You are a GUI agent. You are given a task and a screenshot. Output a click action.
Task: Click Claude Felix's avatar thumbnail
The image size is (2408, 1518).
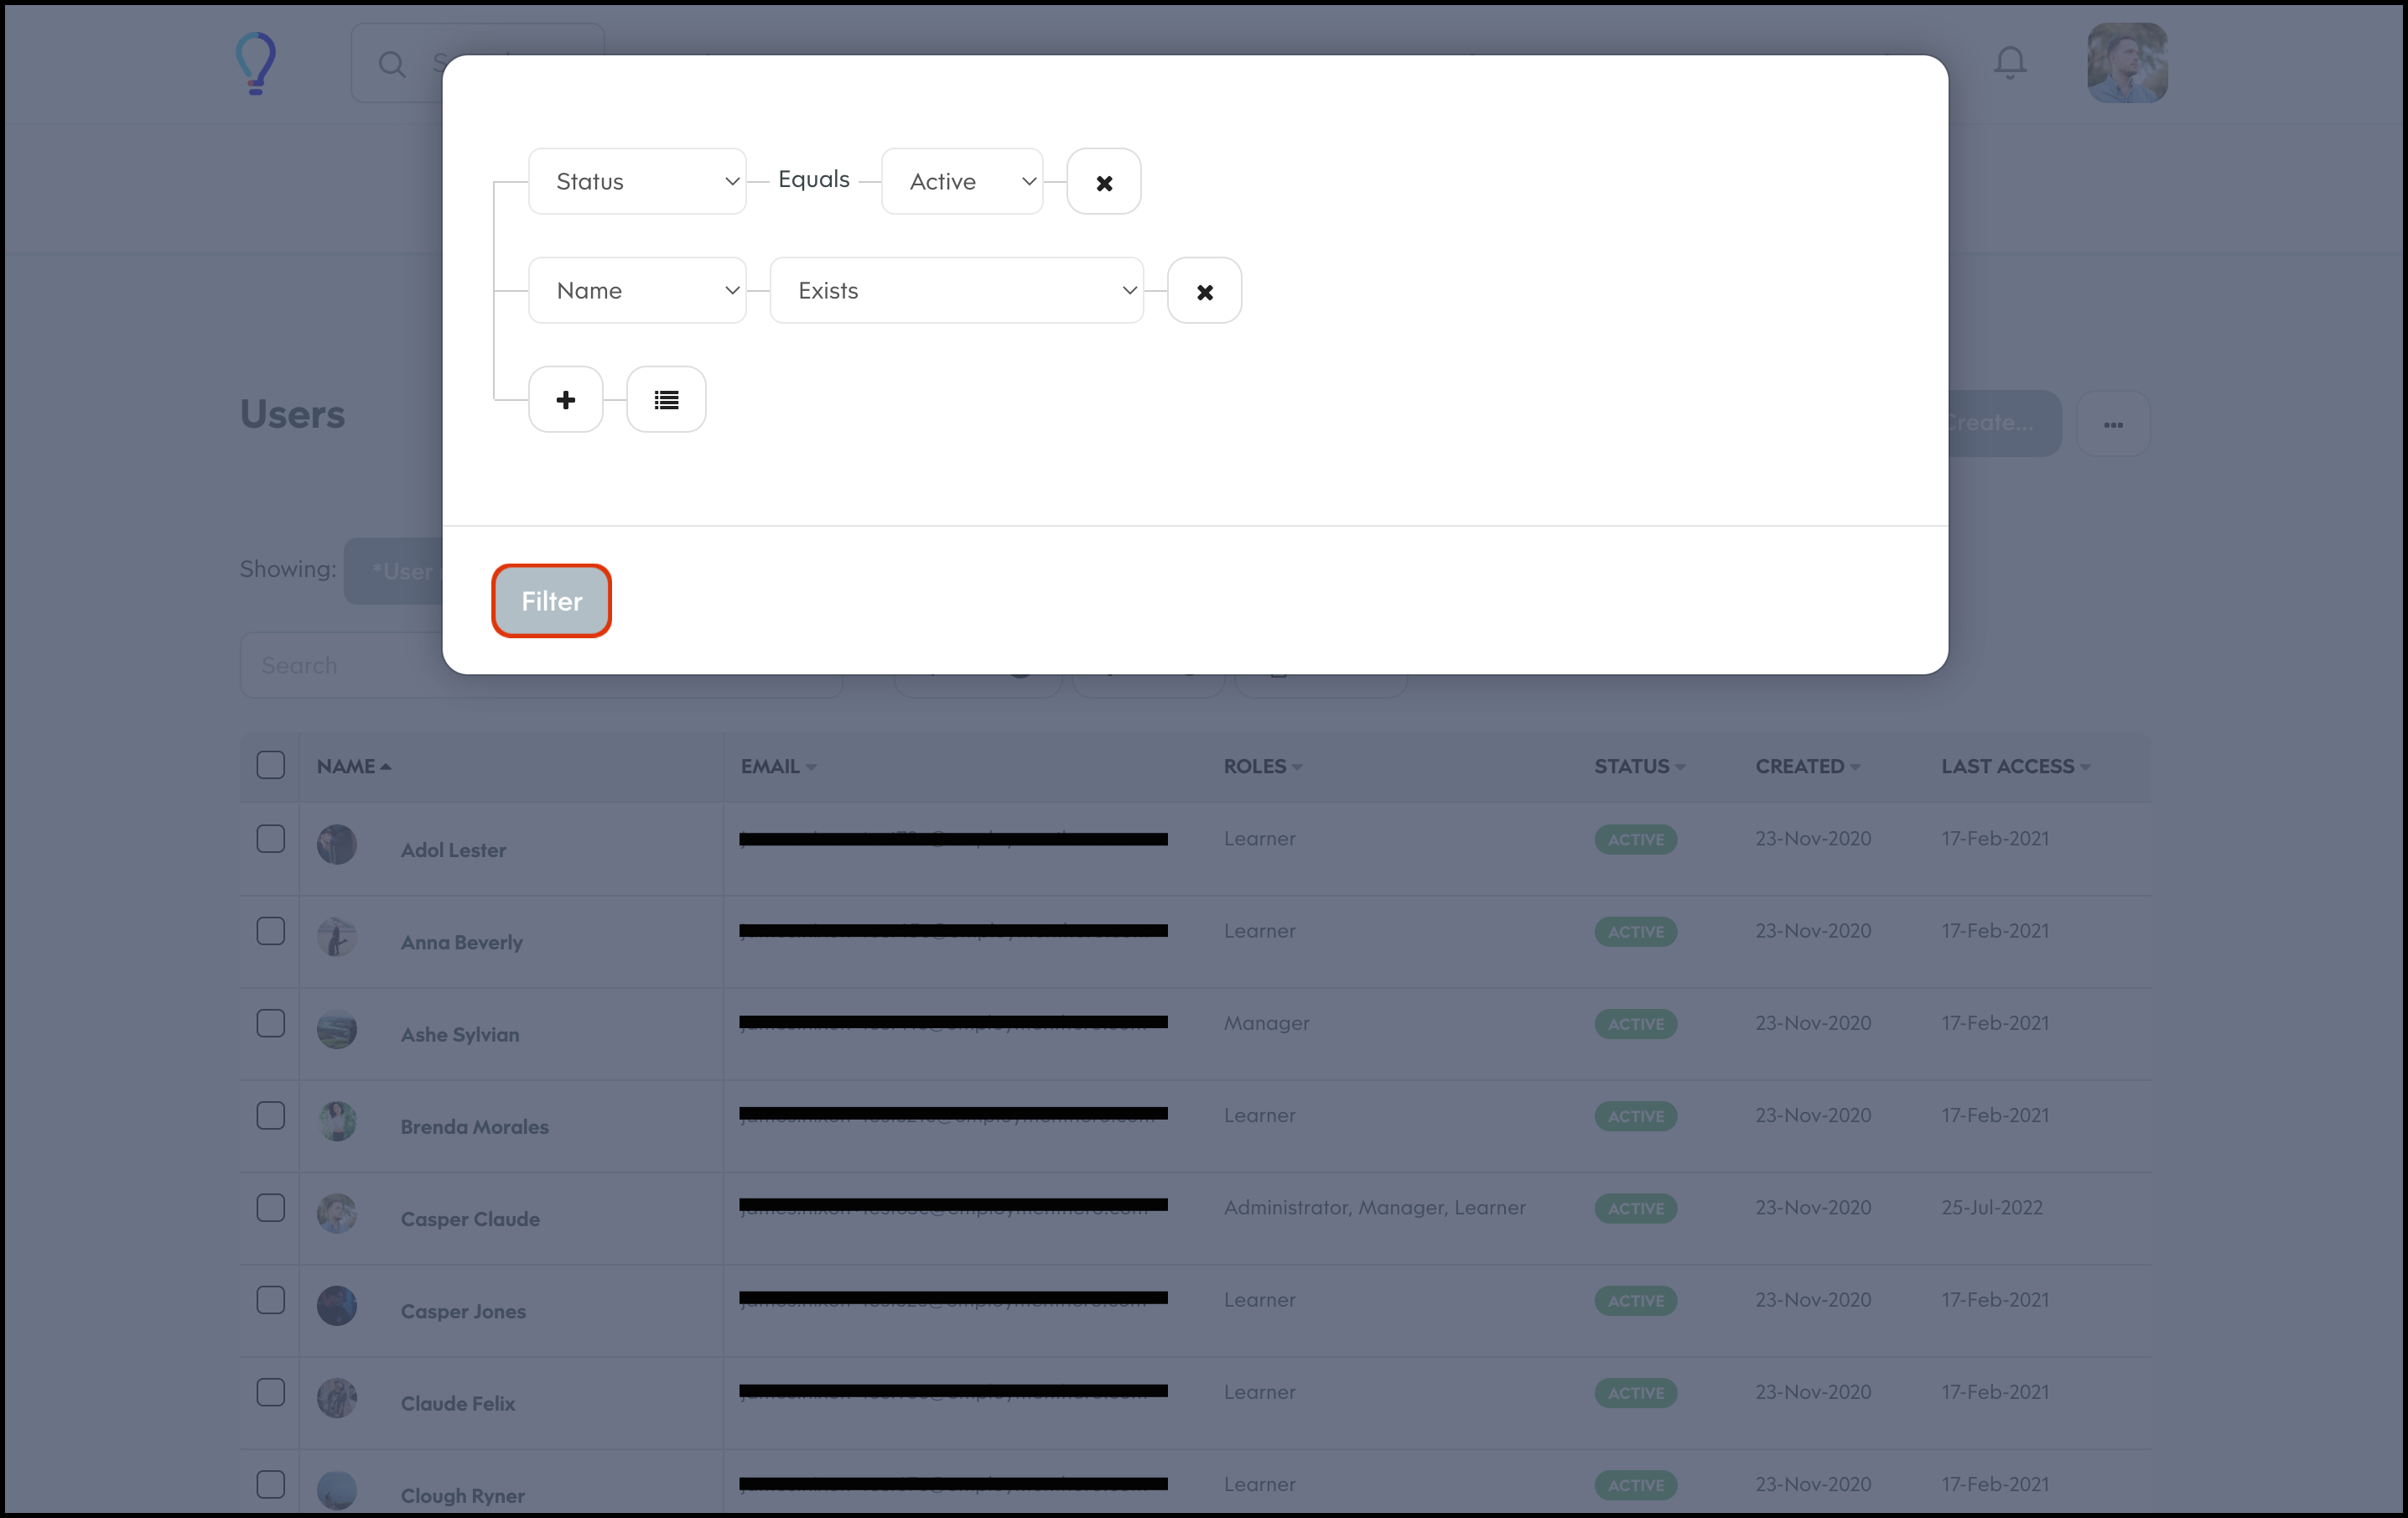[337, 1398]
